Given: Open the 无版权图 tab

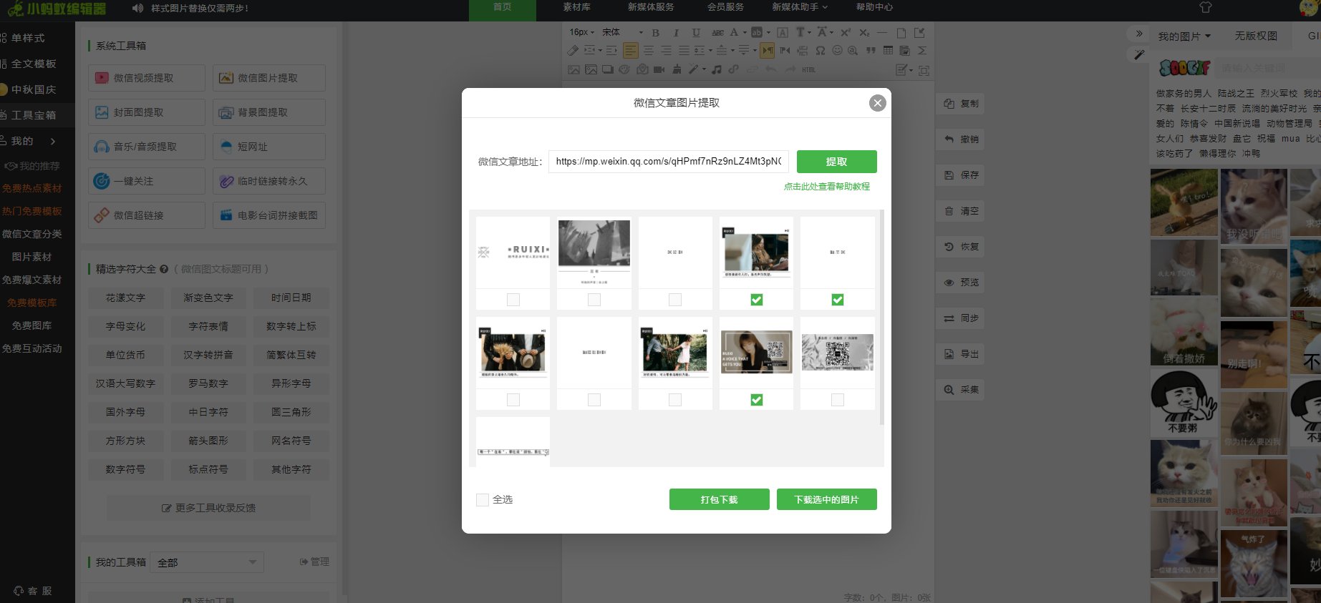Looking at the screenshot, I should click(x=1256, y=36).
